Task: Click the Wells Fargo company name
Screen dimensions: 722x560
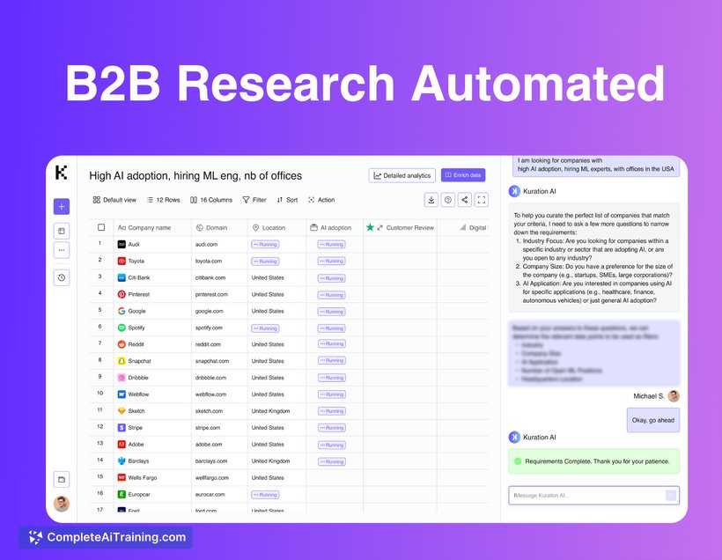Action: coord(143,477)
